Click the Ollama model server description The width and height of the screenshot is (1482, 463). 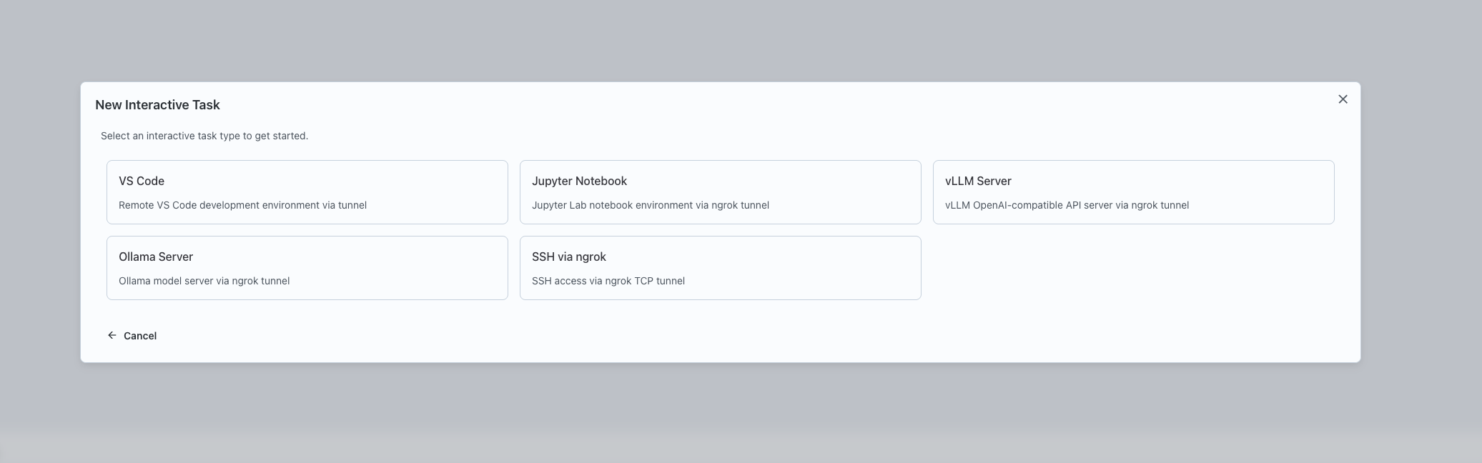click(x=204, y=281)
